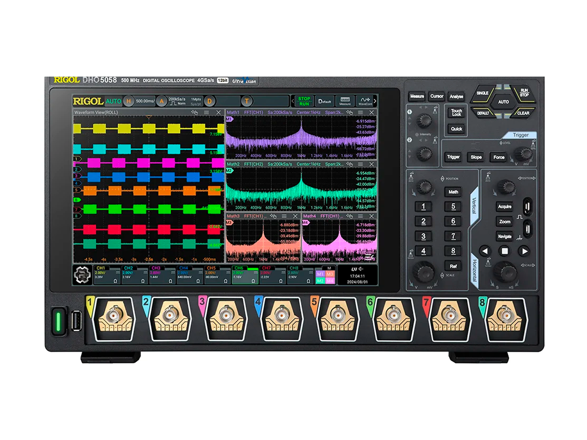587x440 pixels.
Task: Open the Math4 window hamburger menu
Action: tap(360, 216)
